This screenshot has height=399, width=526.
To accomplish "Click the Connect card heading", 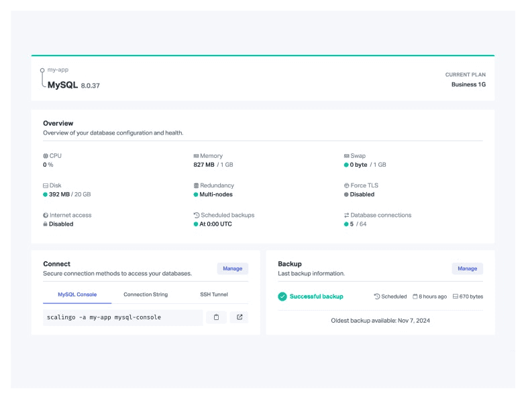I will pyautogui.click(x=56, y=264).
